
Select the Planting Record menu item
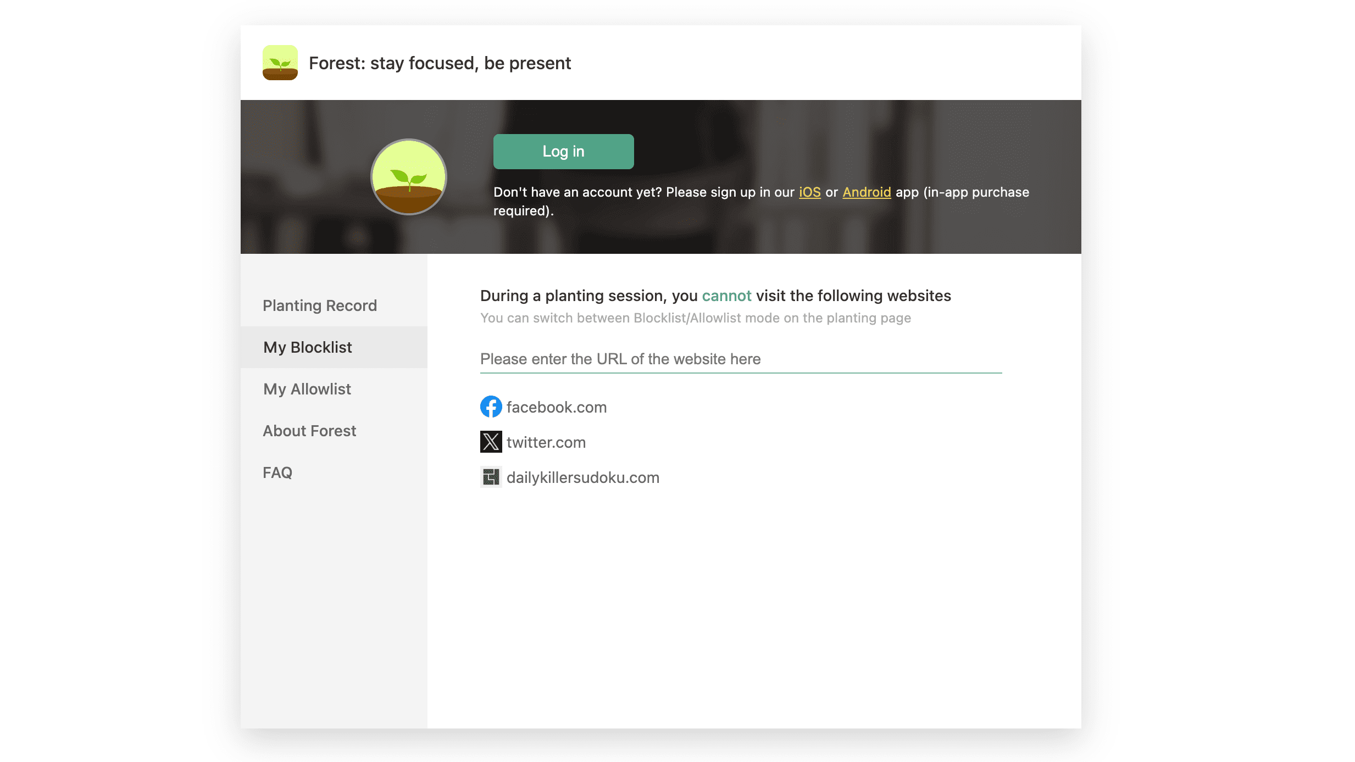tap(320, 305)
